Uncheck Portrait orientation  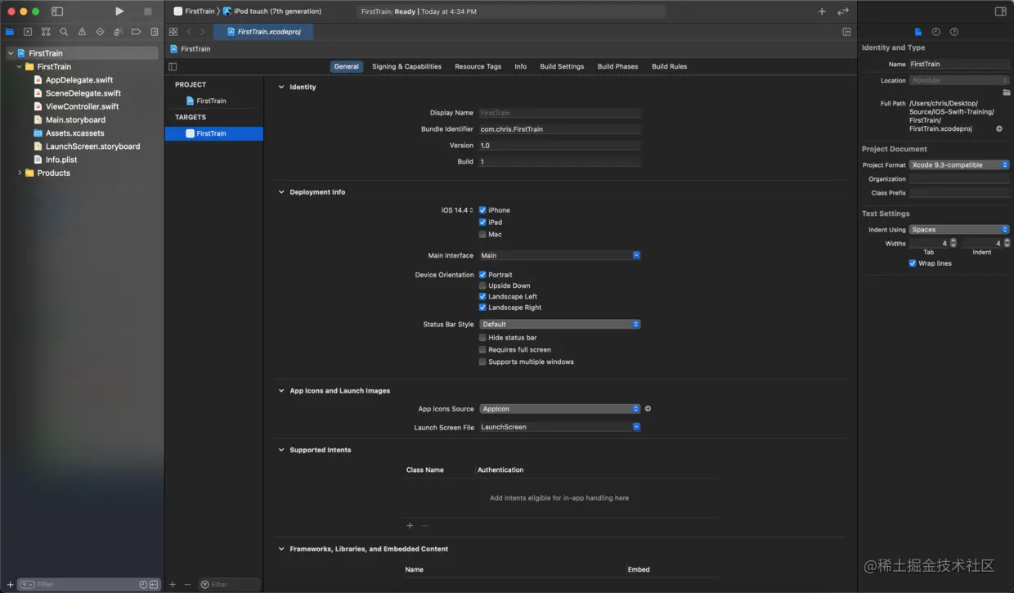pyautogui.click(x=482, y=275)
